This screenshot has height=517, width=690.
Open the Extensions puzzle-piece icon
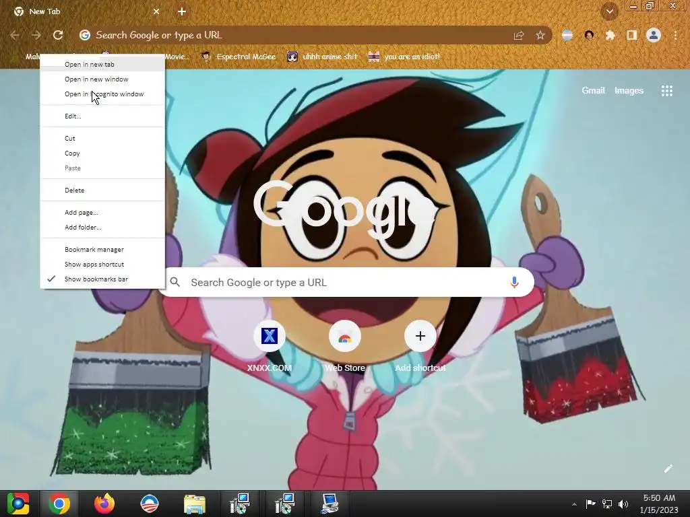[610, 35]
